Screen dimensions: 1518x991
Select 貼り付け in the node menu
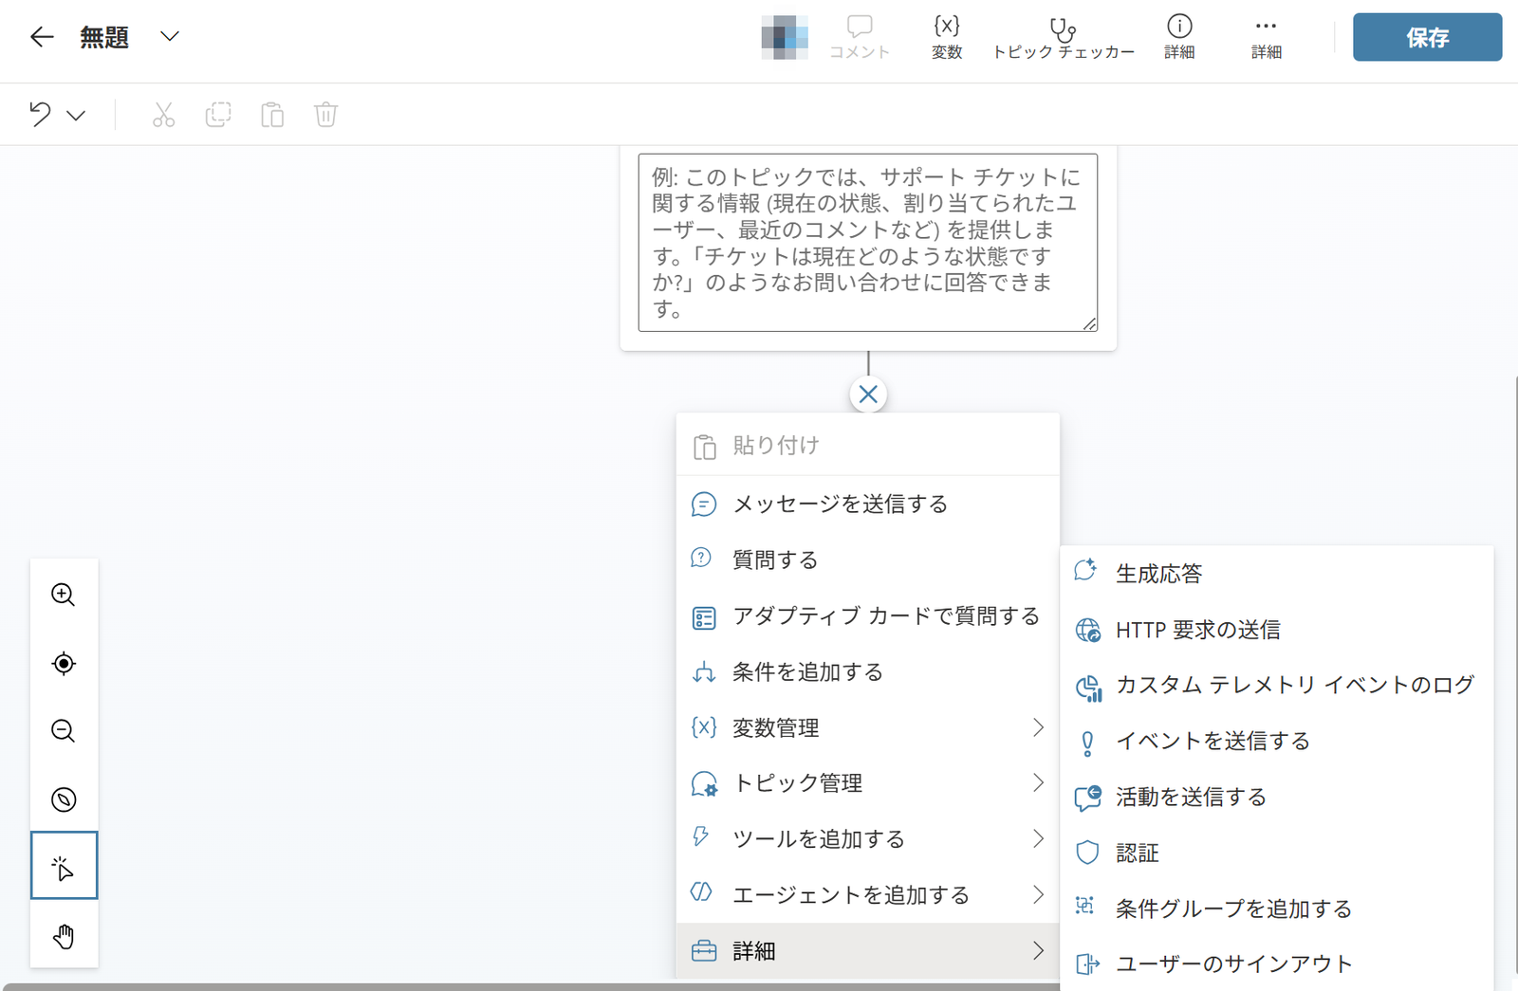click(x=868, y=447)
